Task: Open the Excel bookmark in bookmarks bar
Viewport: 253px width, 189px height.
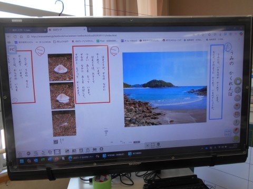Action: point(107,41)
